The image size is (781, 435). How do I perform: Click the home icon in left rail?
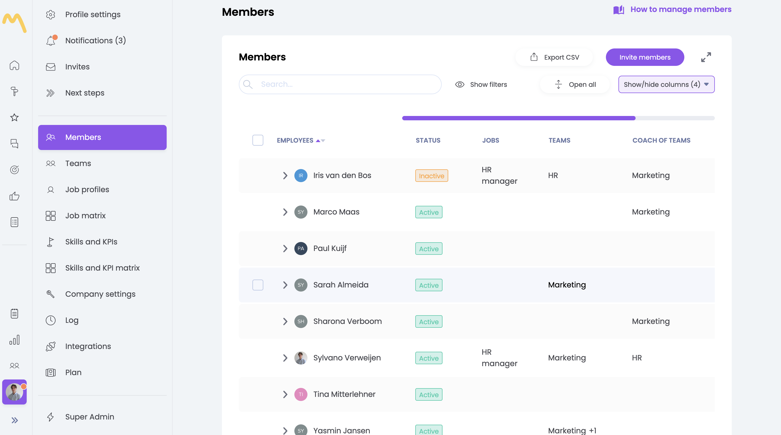14,65
